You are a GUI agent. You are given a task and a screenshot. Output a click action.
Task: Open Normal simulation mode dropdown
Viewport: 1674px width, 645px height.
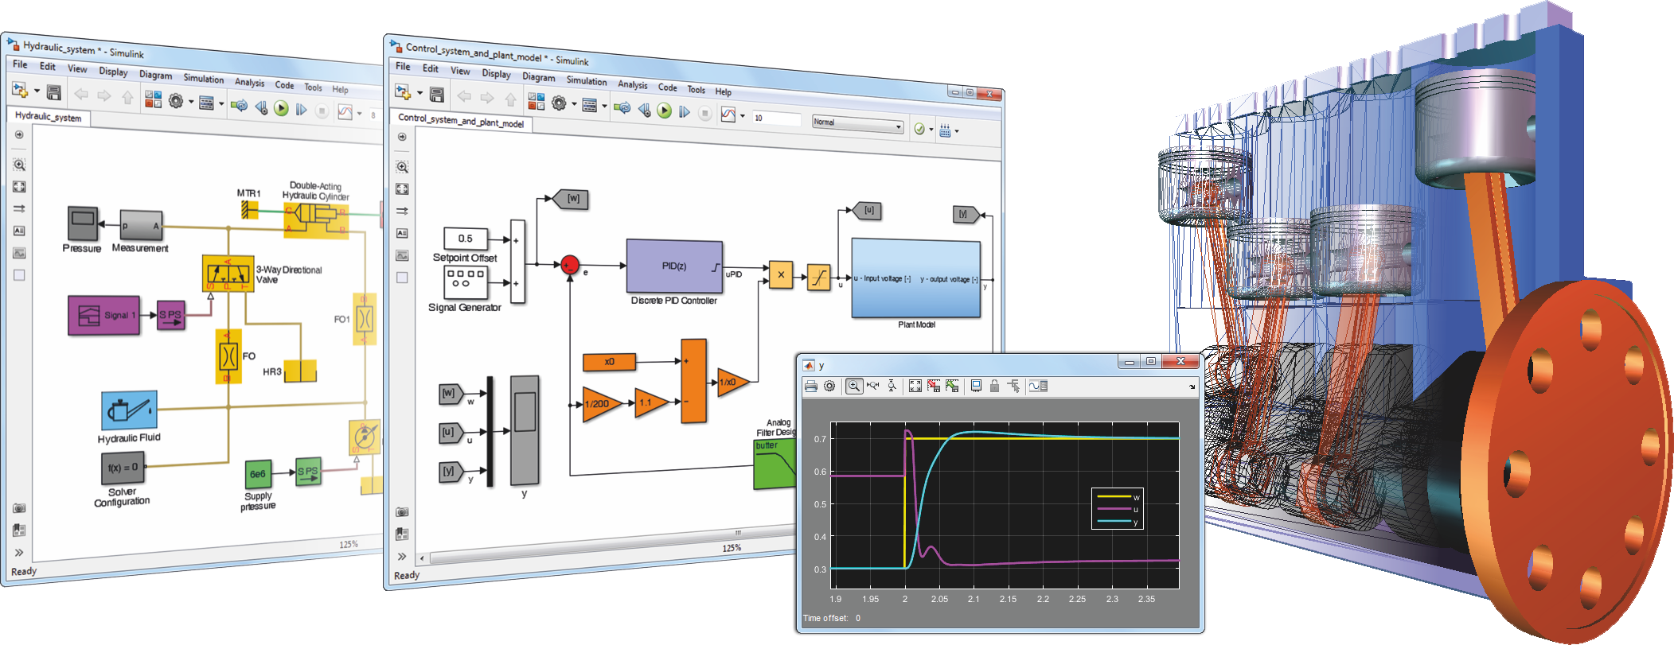click(857, 124)
